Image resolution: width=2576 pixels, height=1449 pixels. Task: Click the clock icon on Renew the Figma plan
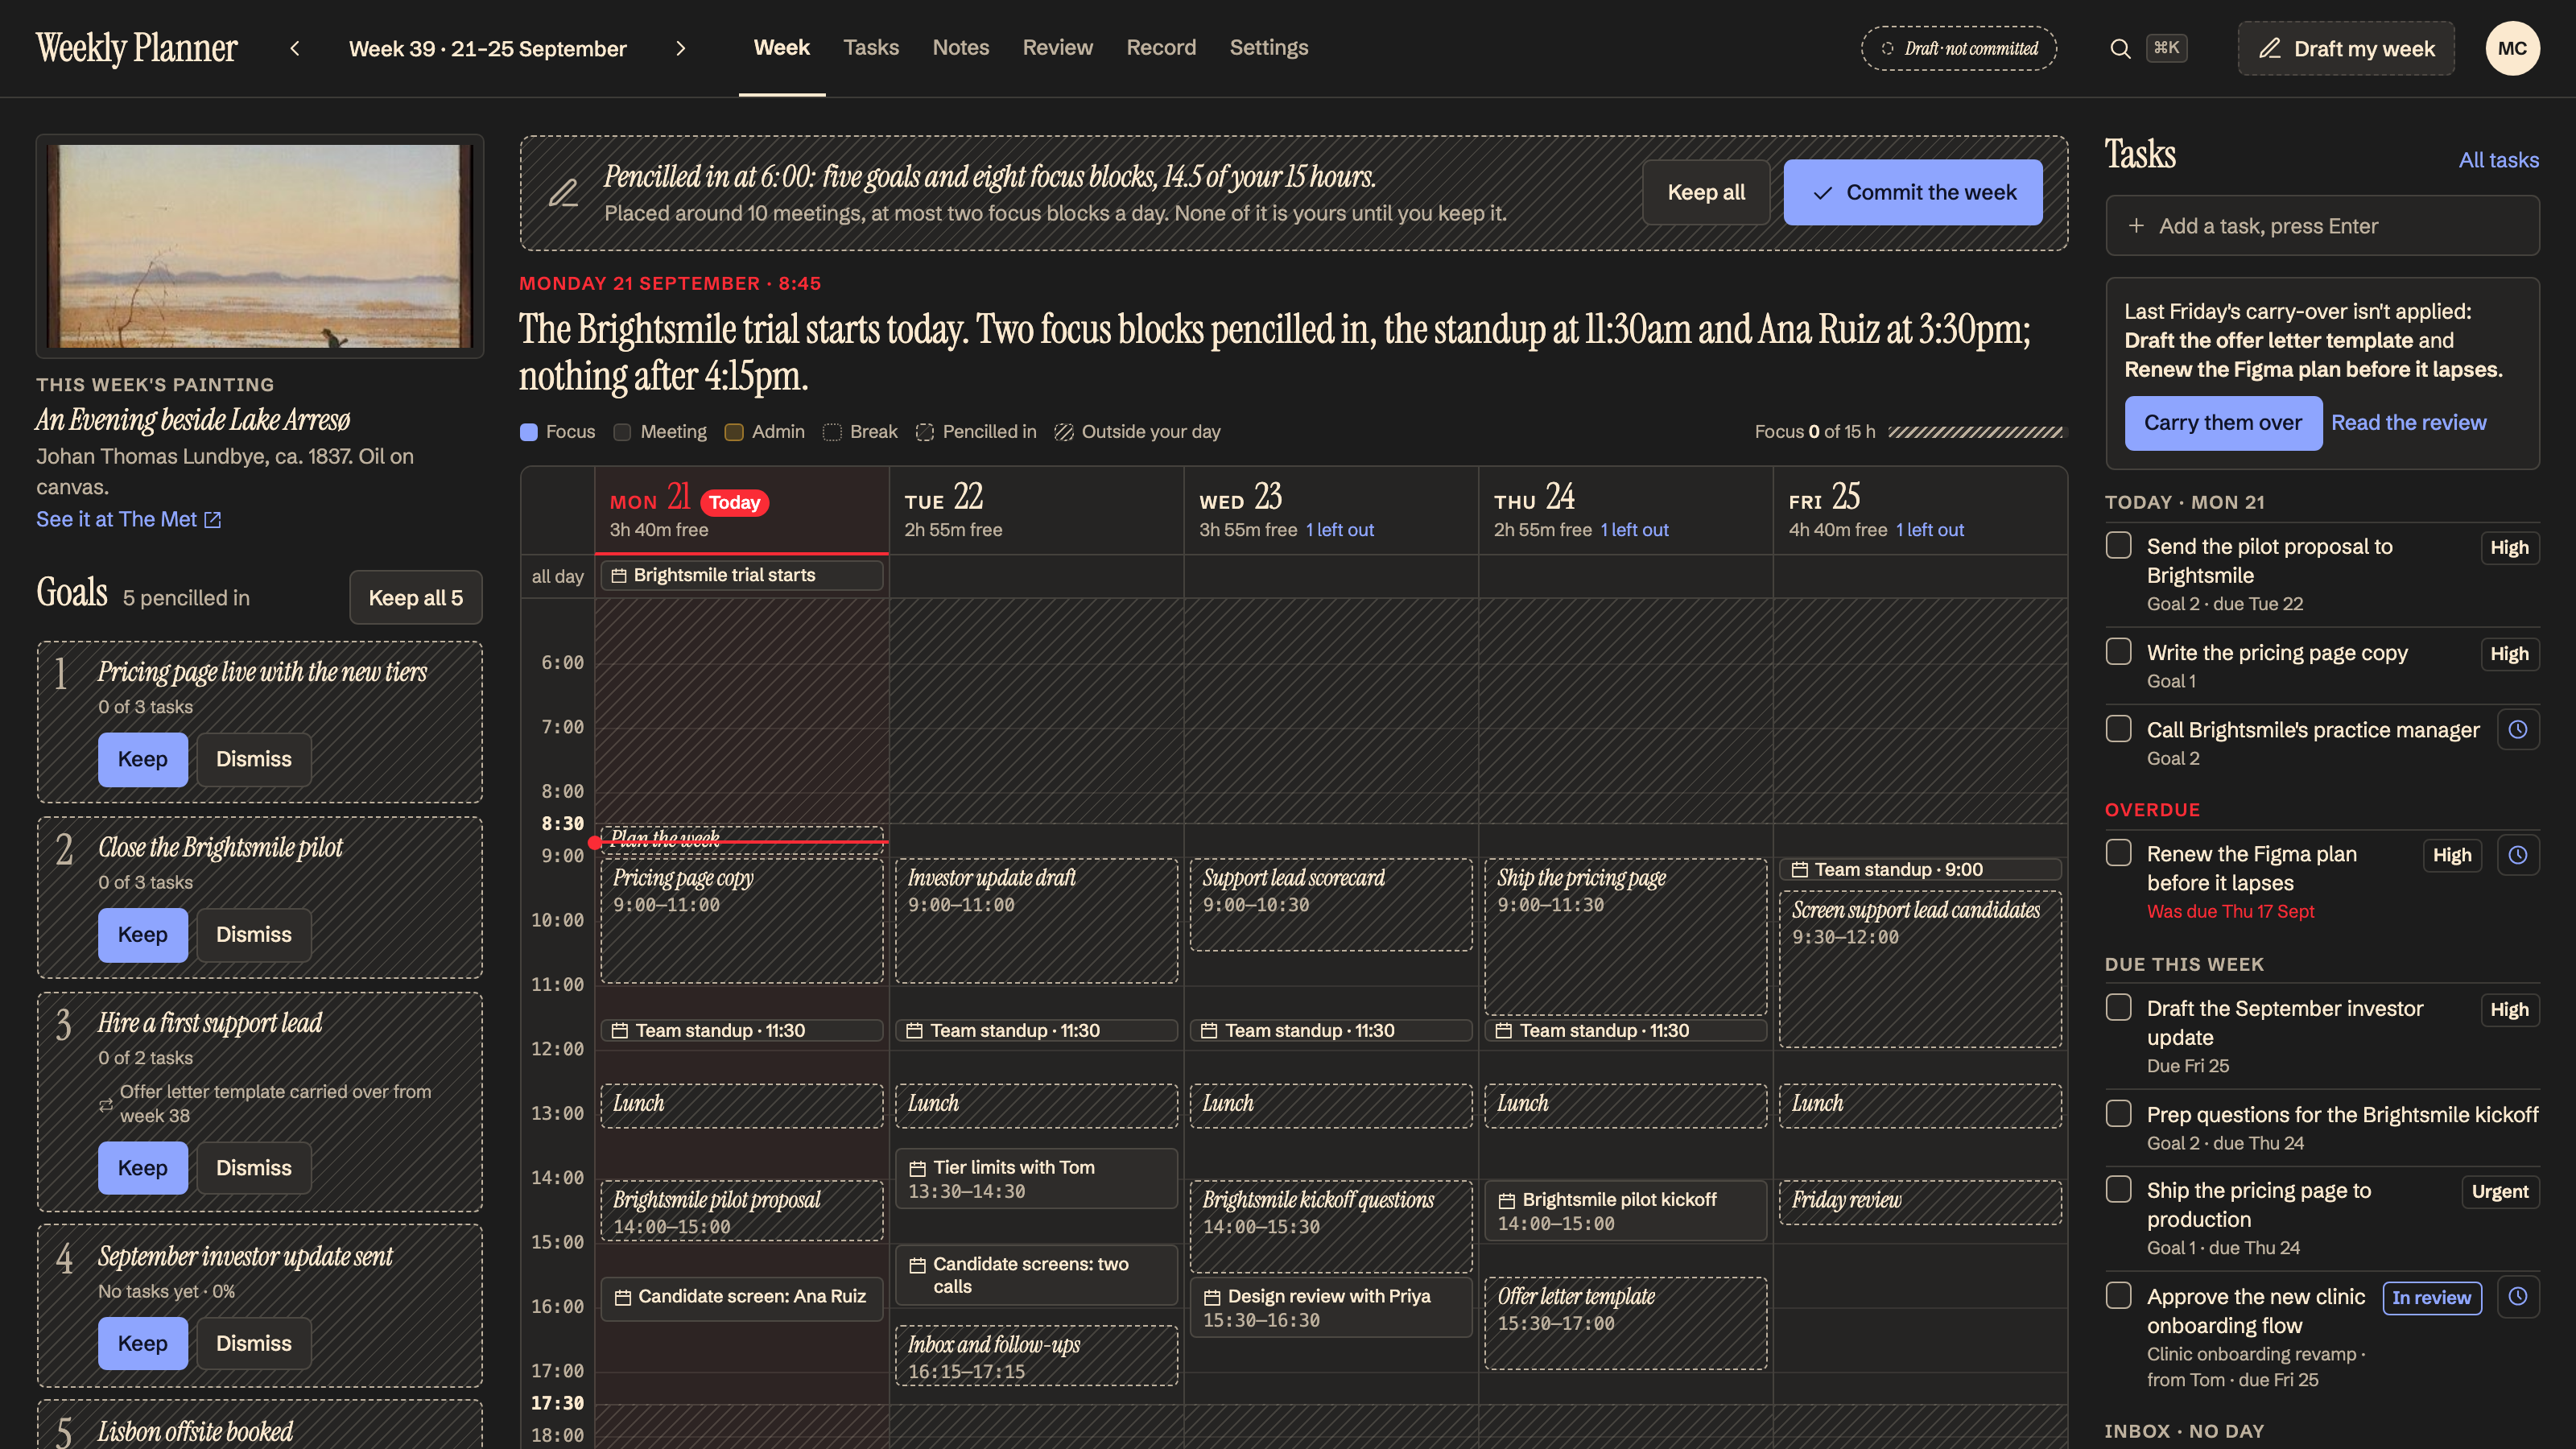click(x=2517, y=855)
